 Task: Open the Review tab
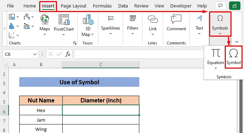(x=141, y=6)
